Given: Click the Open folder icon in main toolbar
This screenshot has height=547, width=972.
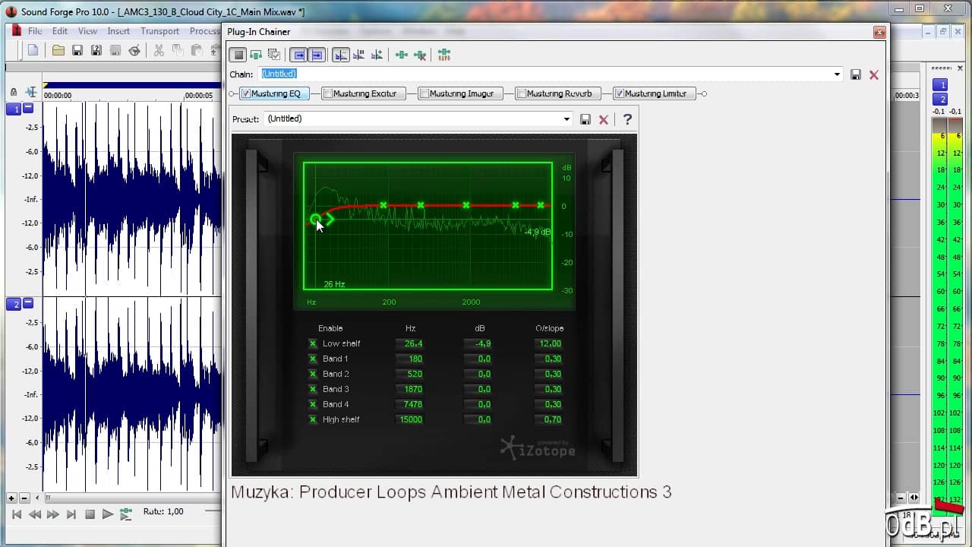Looking at the screenshot, I should pos(58,50).
